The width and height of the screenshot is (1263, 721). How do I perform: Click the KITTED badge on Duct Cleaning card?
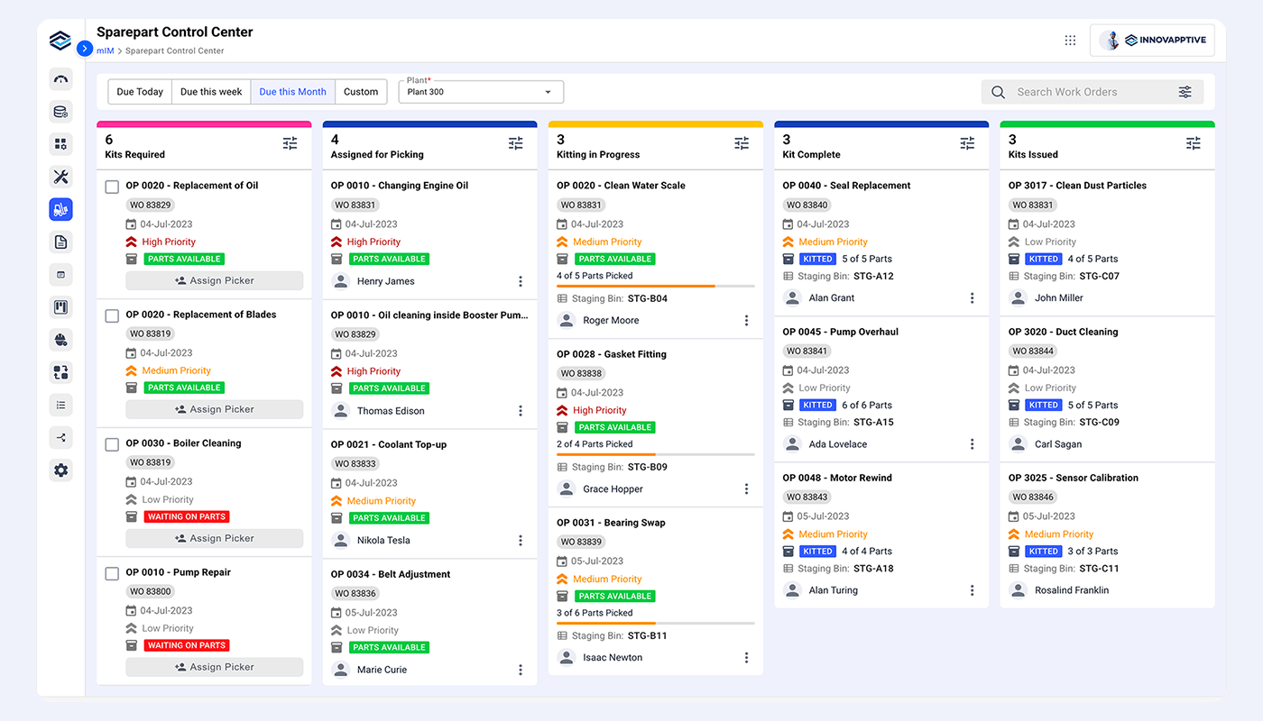pyautogui.click(x=1044, y=406)
